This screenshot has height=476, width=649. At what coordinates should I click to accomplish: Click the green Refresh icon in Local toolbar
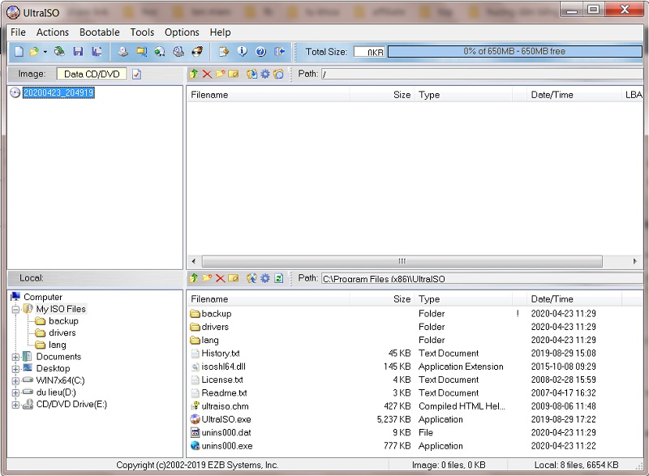[x=279, y=278]
